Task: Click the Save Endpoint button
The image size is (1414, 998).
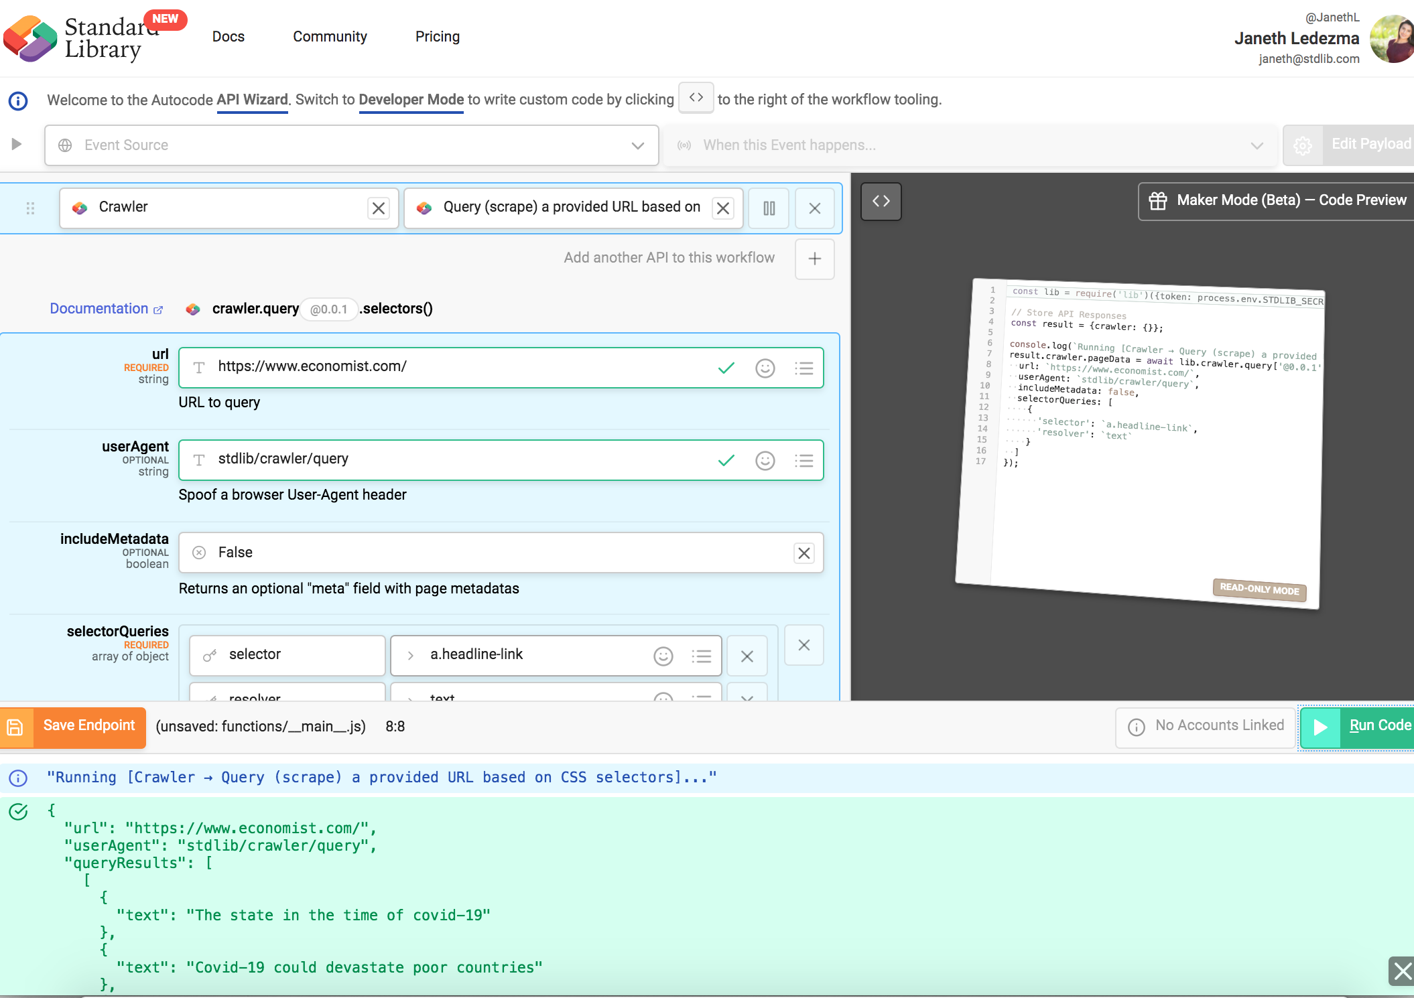Action: coord(89,727)
